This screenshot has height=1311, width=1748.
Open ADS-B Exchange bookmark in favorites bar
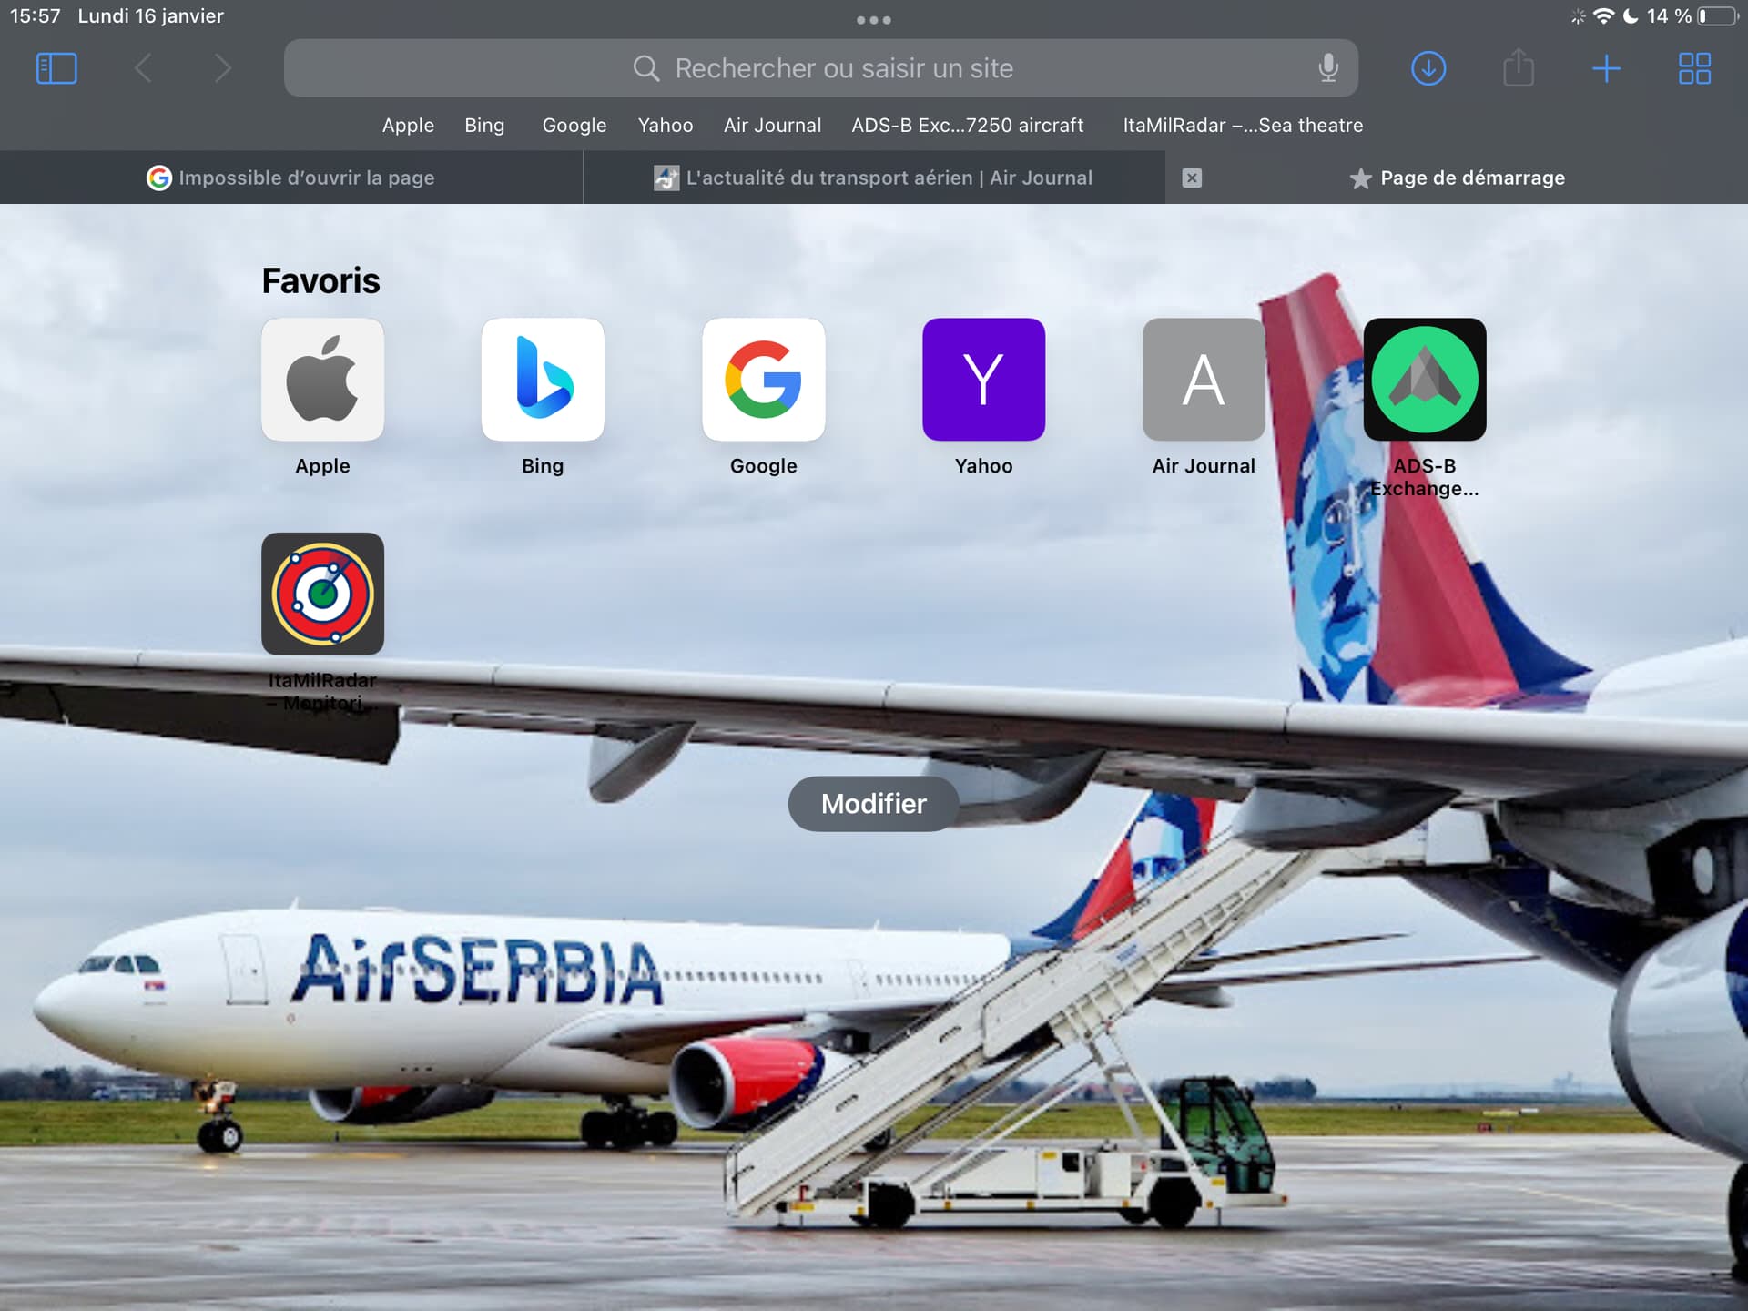pyautogui.click(x=967, y=126)
